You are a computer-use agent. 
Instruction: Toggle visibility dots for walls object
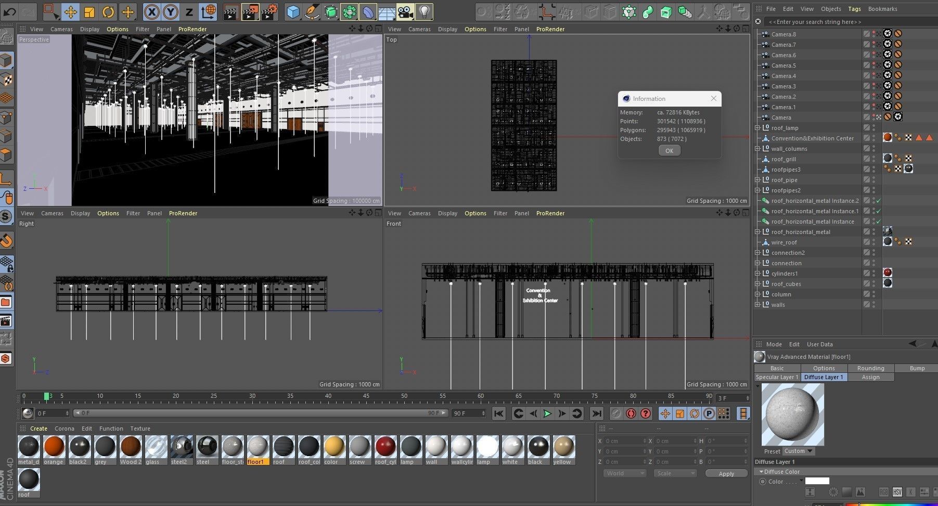[x=873, y=305]
